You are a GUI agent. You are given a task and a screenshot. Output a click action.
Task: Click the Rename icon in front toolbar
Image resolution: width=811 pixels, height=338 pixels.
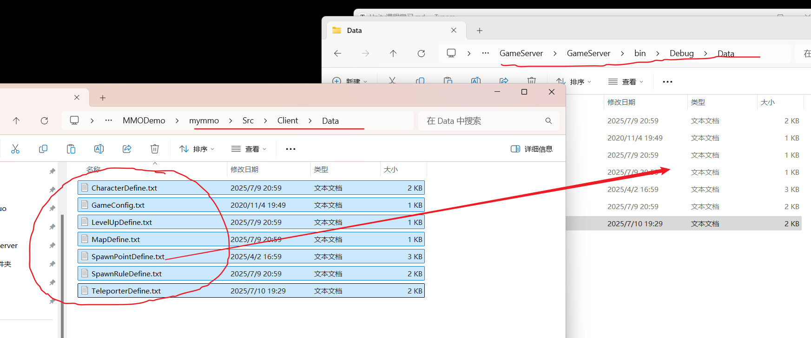(99, 149)
